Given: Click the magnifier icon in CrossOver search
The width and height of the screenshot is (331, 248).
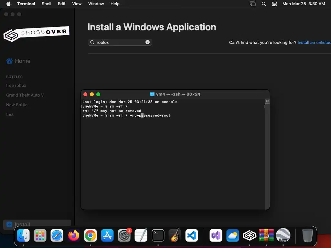Looking at the screenshot, I should (x=92, y=42).
